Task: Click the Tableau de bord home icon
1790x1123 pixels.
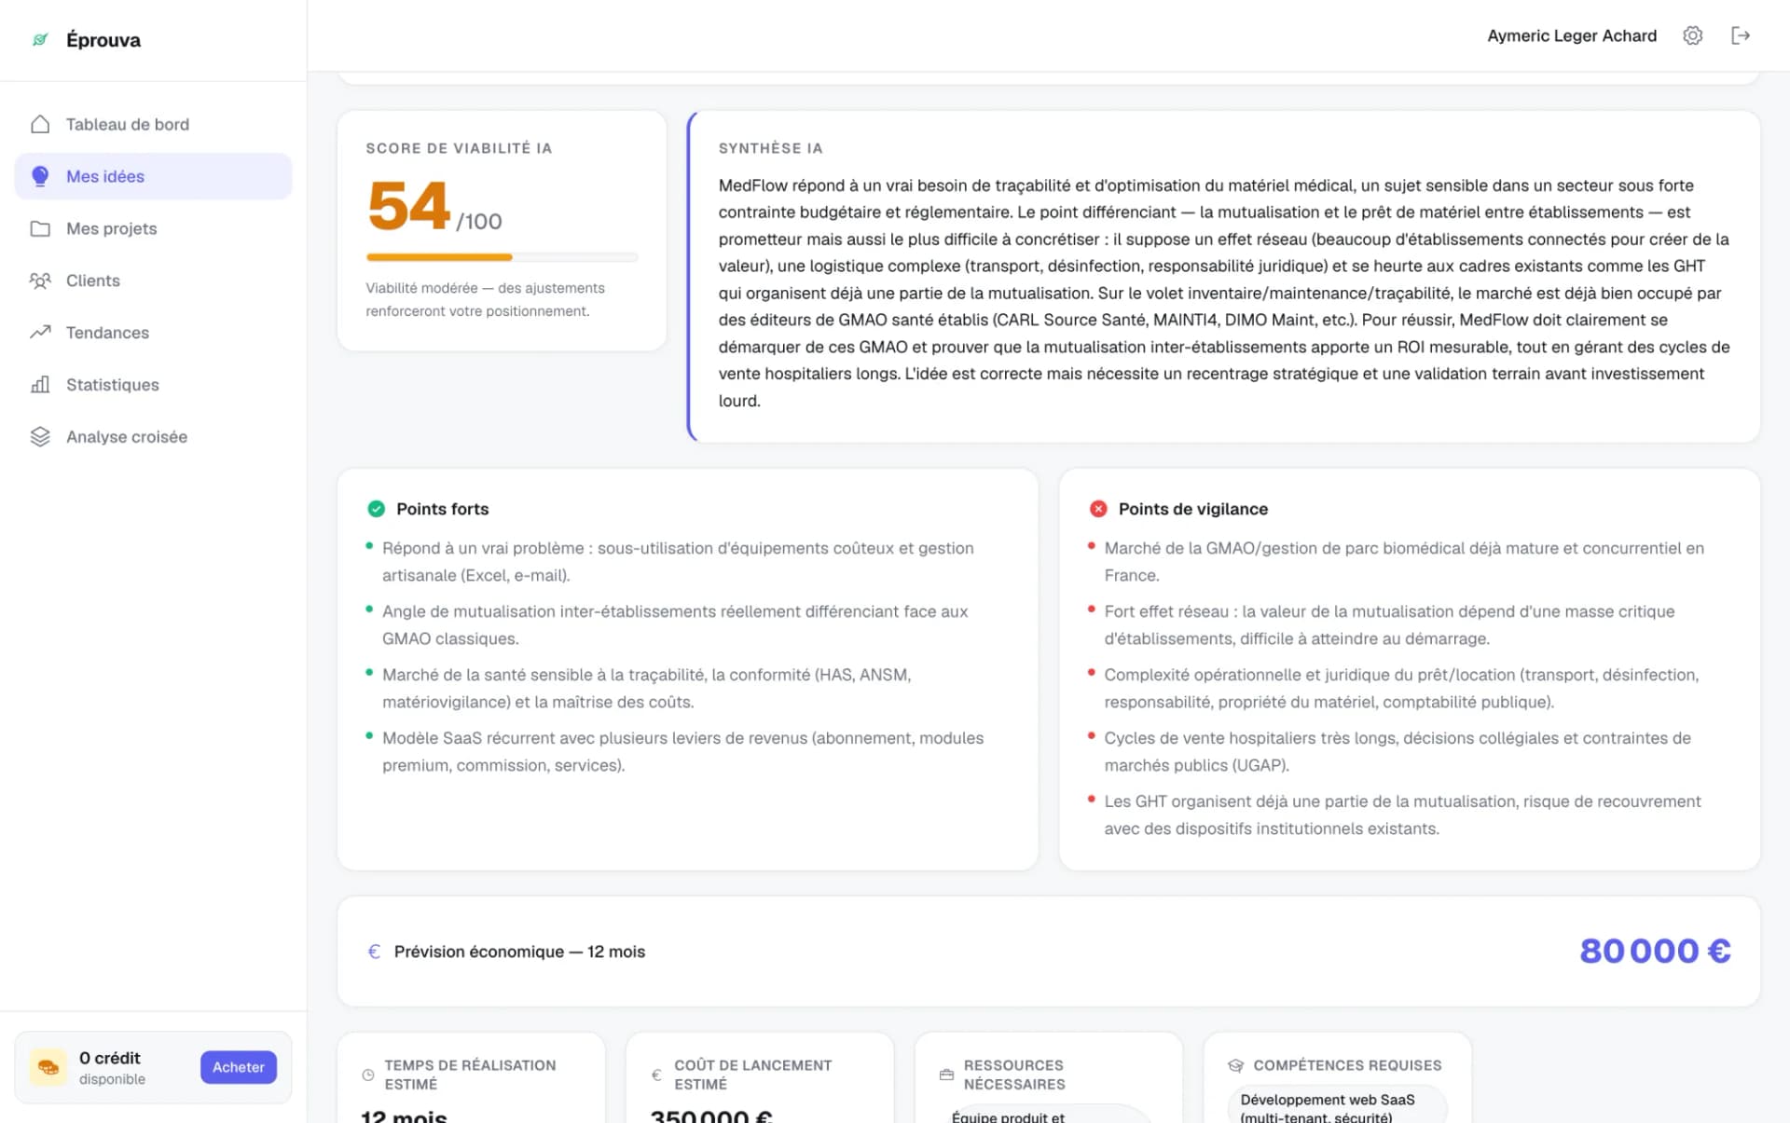Action: coord(40,124)
